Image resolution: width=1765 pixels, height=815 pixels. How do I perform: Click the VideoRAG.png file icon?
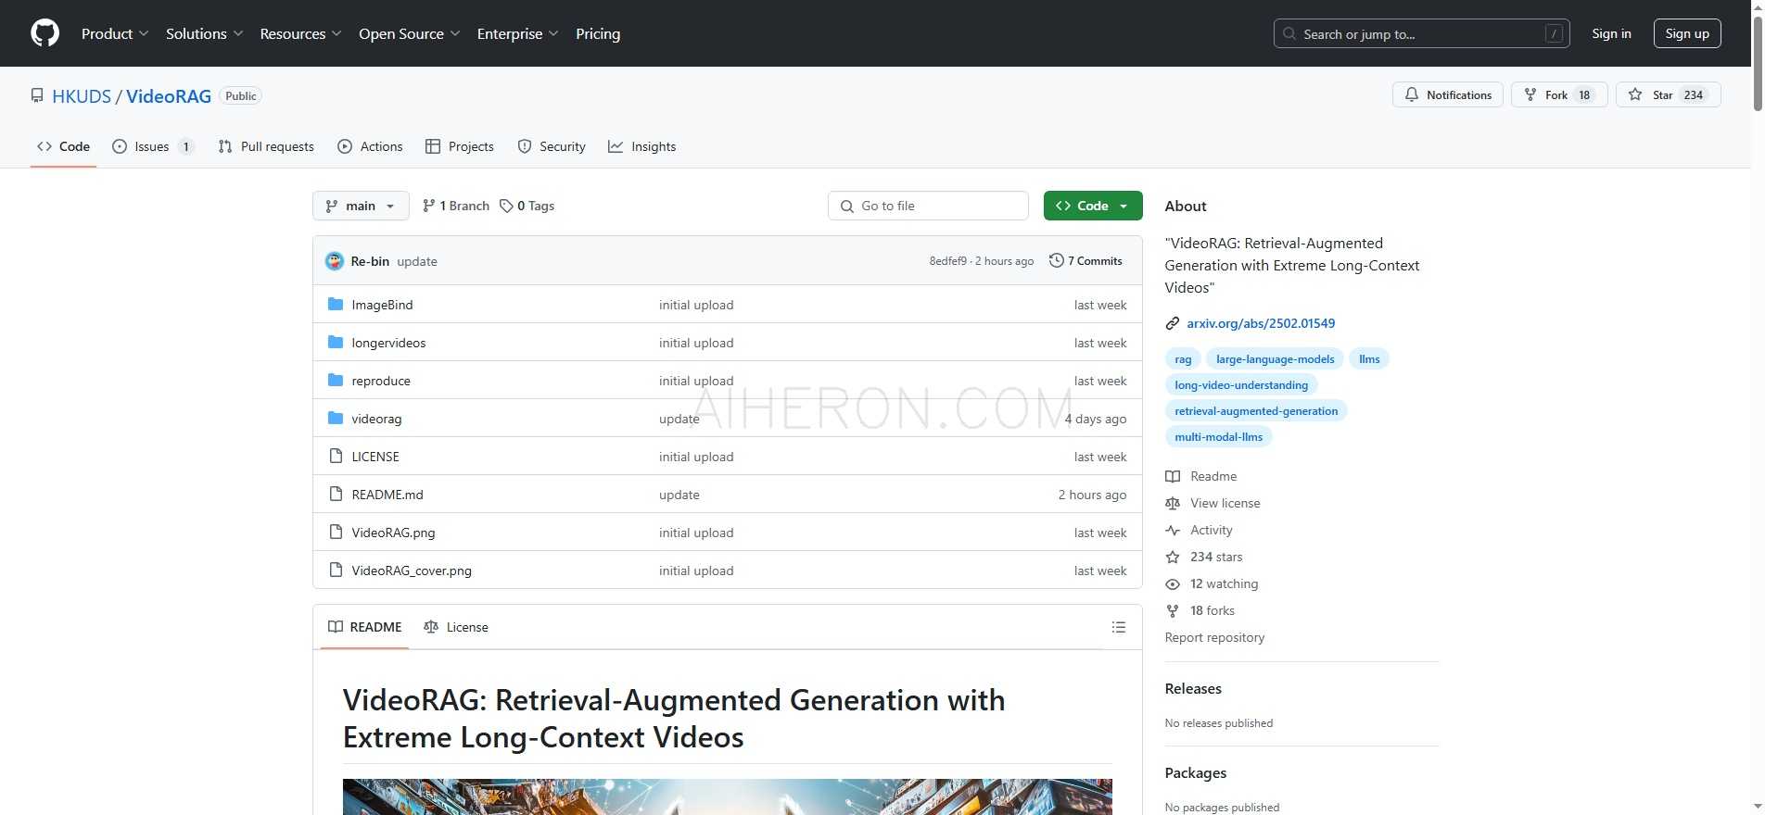coord(336,533)
